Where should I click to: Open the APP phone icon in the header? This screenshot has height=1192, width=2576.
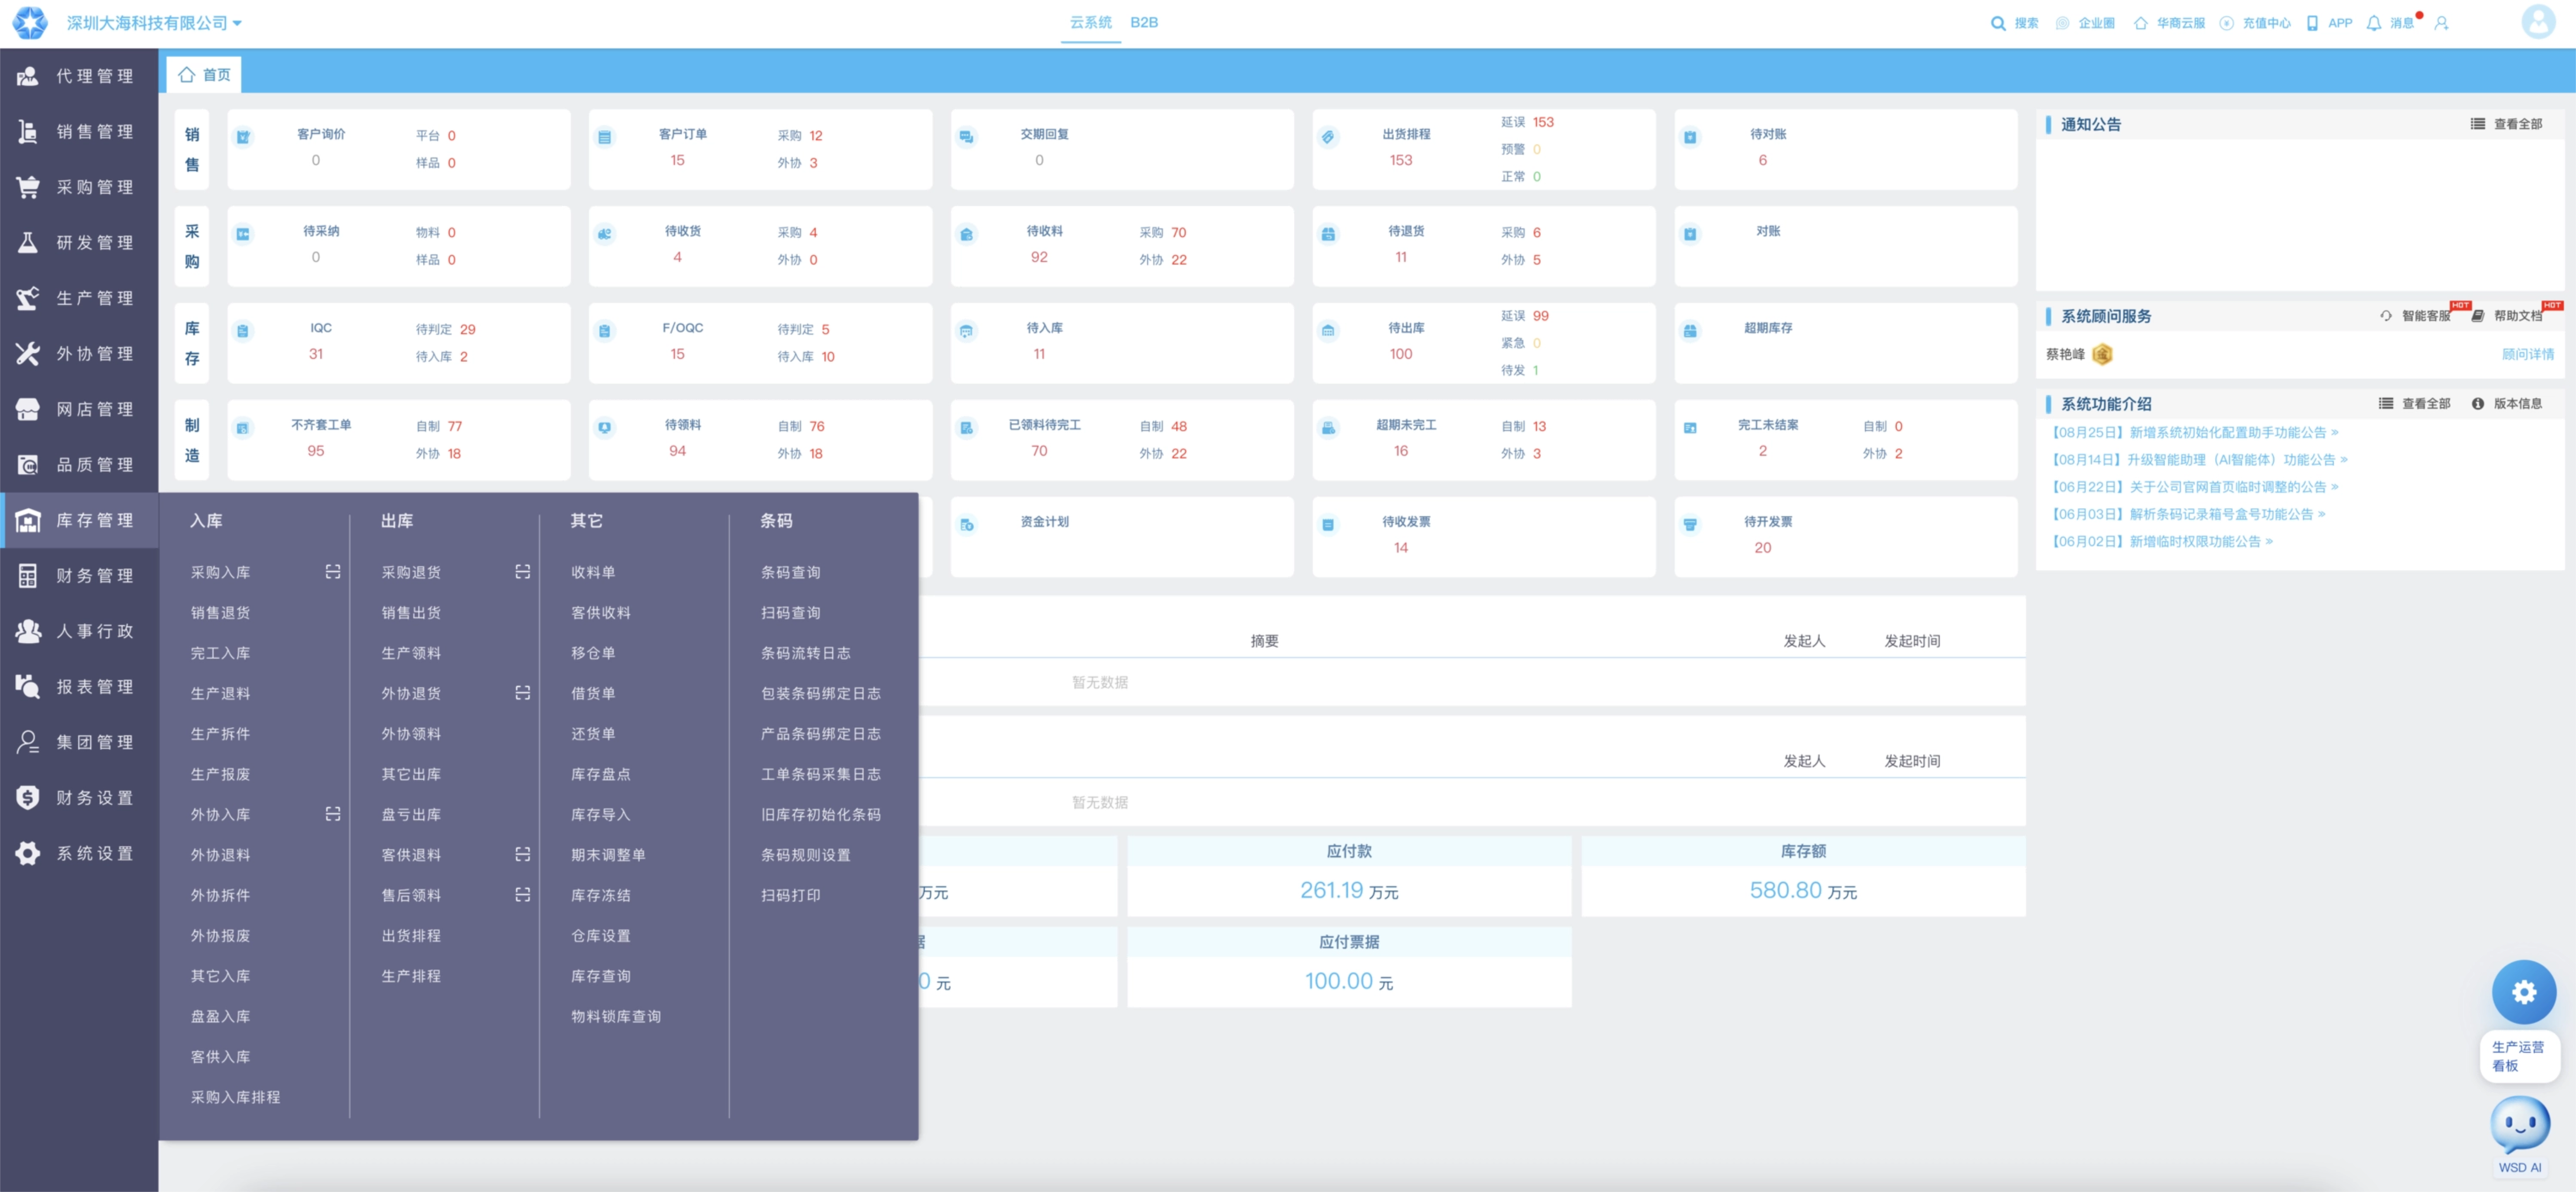click(x=2312, y=23)
